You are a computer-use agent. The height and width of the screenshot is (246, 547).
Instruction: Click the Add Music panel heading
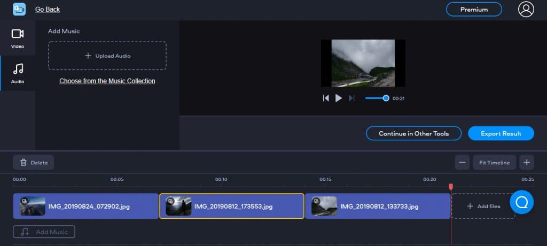pos(64,31)
